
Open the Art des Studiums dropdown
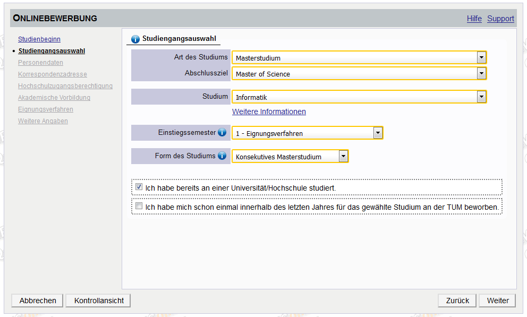(481, 57)
